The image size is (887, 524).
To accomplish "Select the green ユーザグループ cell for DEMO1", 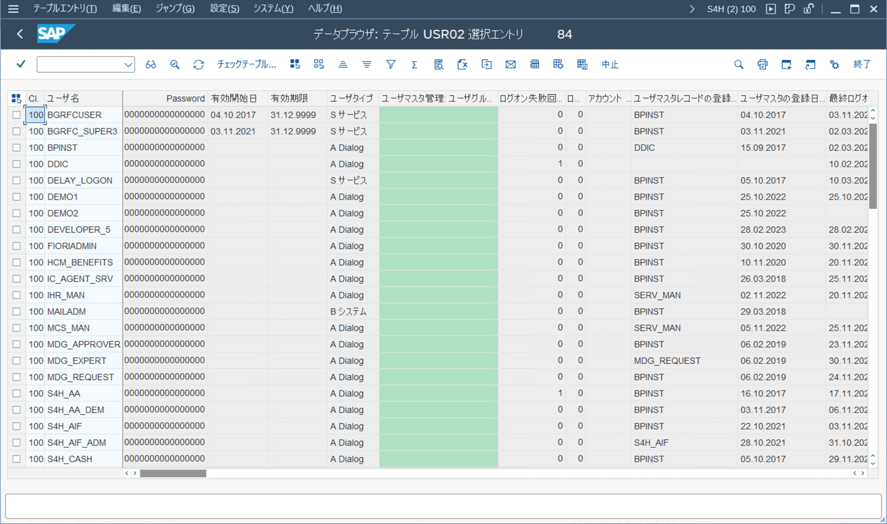I will coord(438,196).
